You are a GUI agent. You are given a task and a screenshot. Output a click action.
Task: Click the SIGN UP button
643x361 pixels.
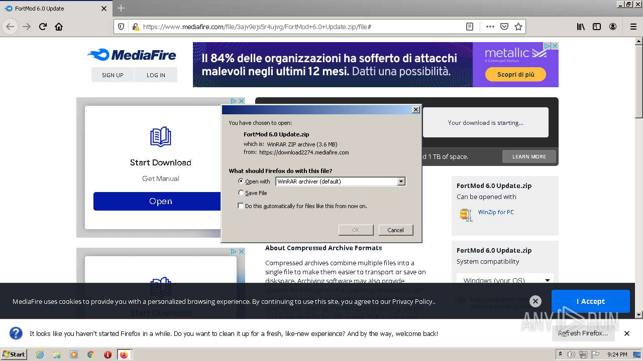pyautogui.click(x=113, y=75)
